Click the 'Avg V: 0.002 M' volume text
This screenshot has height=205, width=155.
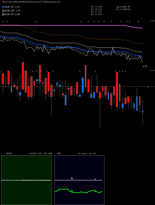click(x=123, y=7)
